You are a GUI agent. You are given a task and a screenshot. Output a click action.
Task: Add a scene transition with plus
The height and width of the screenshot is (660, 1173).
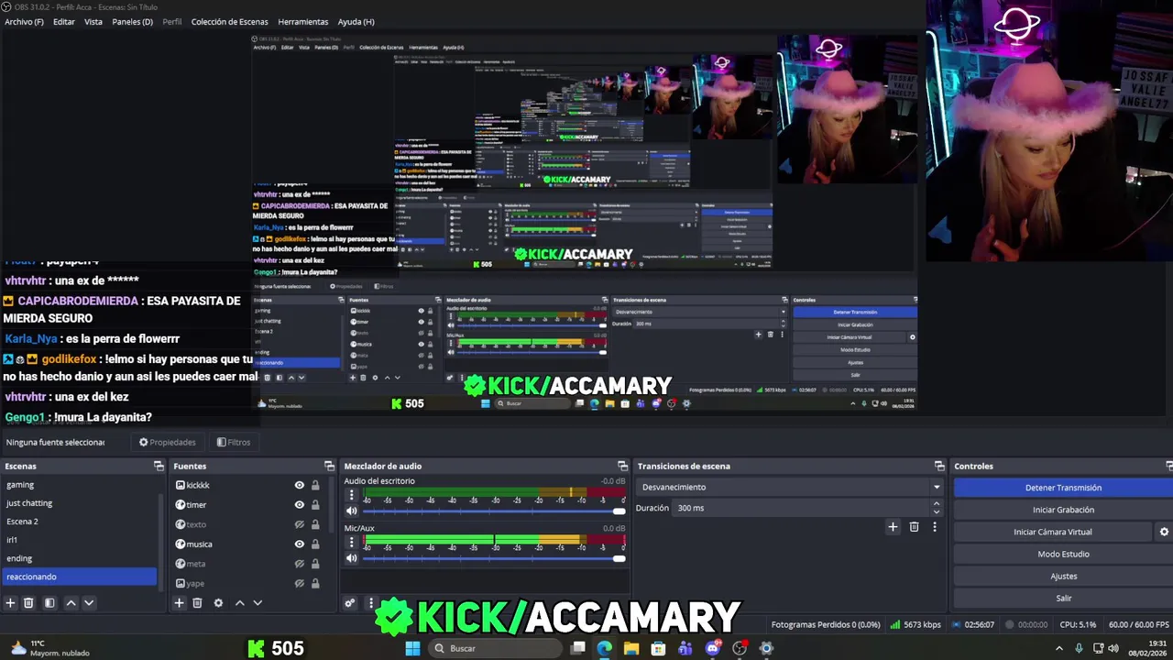pos(893,526)
